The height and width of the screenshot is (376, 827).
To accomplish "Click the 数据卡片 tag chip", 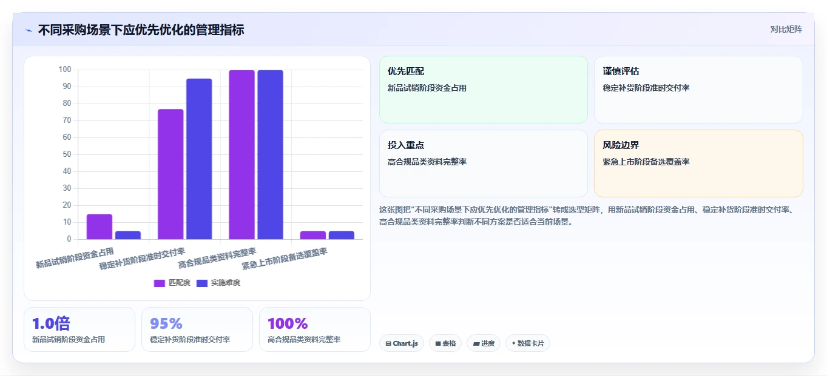I will pos(528,343).
